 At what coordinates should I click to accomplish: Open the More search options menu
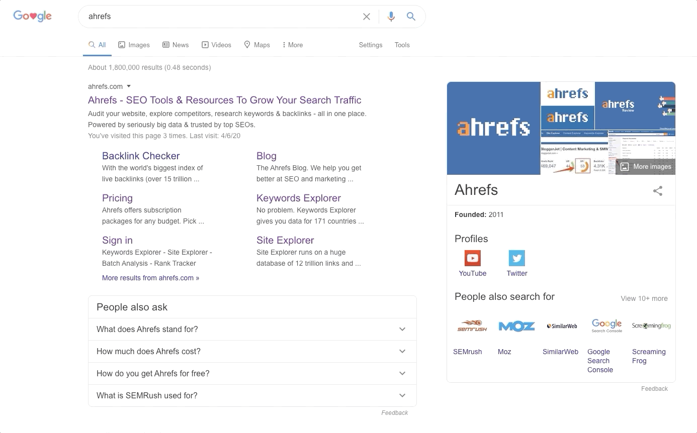click(x=293, y=45)
